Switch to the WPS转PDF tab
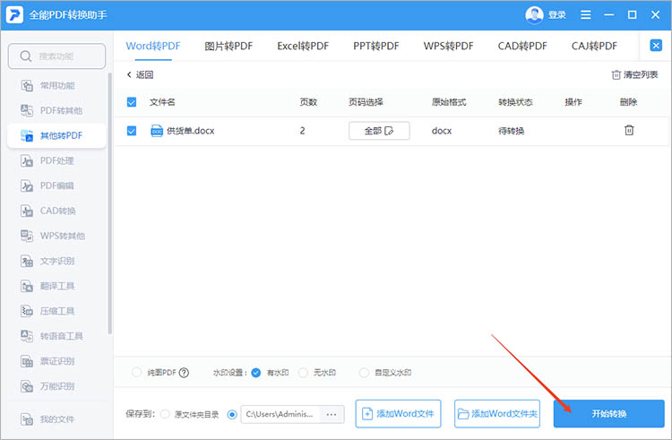The image size is (672, 440). (448, 46)
